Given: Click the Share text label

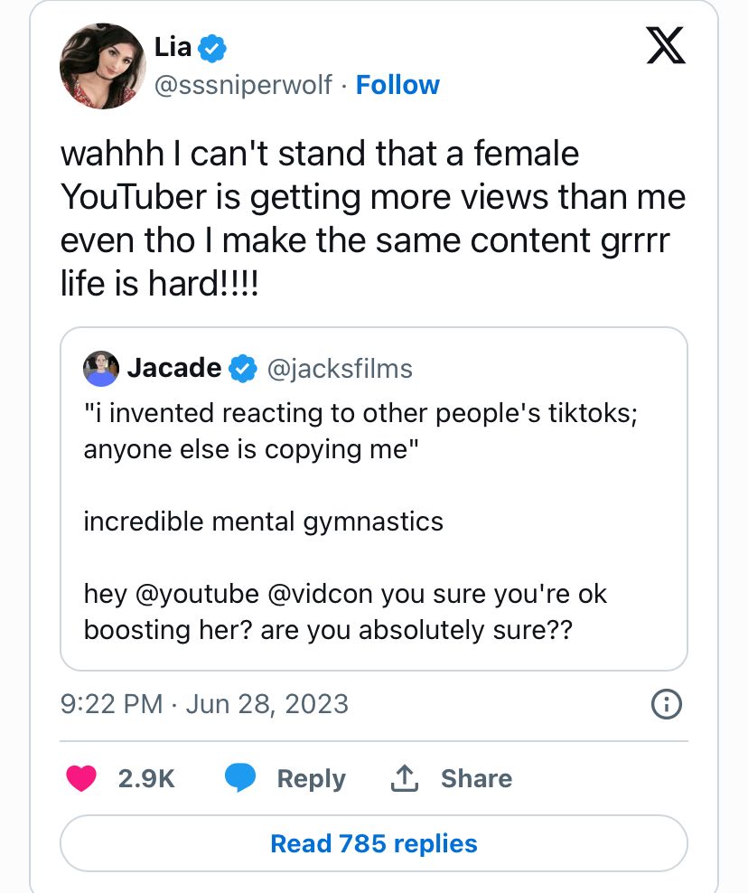Looking at the screenshot, I should [476, 778].
